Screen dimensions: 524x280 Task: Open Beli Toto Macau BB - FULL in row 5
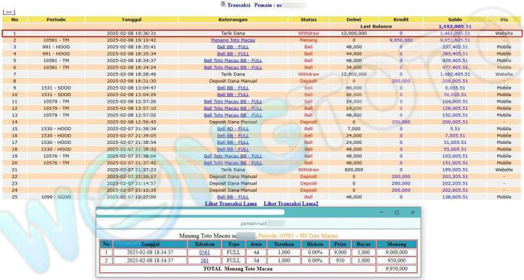point(233,60)
